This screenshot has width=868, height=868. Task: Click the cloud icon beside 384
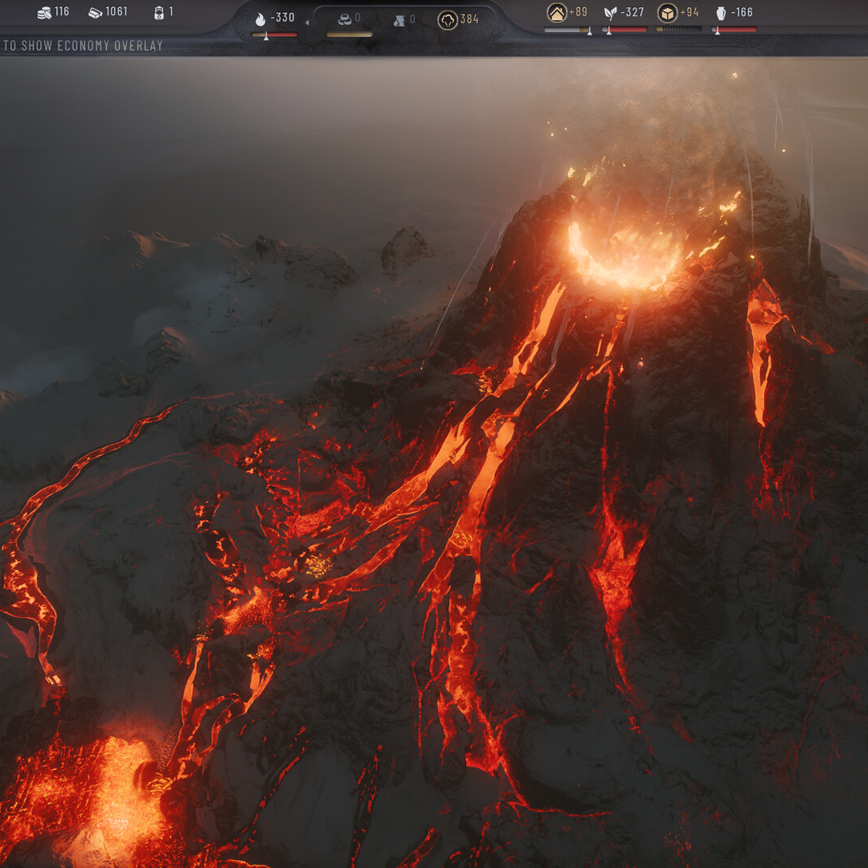(448, 20)
